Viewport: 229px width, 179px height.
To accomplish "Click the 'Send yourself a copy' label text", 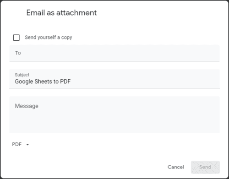I will pyautogui.click(x=49, y=38).
